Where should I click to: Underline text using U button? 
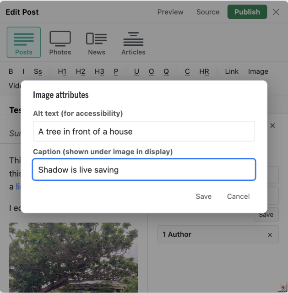pyautogui.click(x=136, y=71)
